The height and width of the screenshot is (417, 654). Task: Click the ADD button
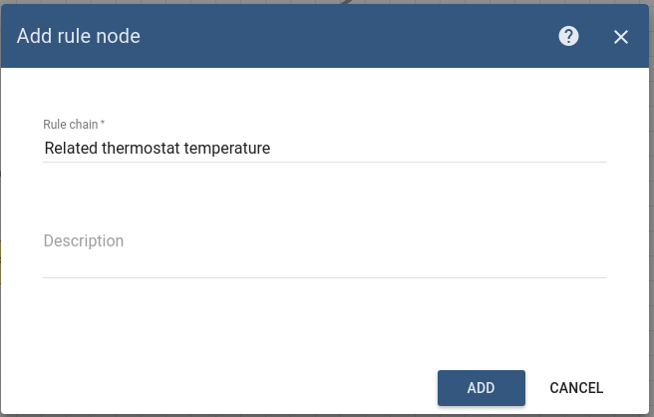(481, 388)
